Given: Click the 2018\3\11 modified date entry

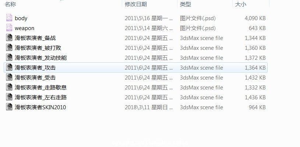Looking at the screenshot, I should pyautogui.click(x=149, y=107).
